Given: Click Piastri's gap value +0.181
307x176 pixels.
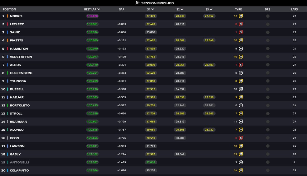Looking at the screenshot, I should 122,40.
